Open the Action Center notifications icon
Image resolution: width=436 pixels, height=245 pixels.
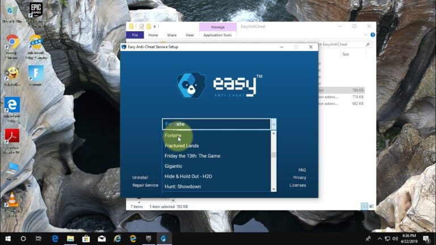point(426,239)
